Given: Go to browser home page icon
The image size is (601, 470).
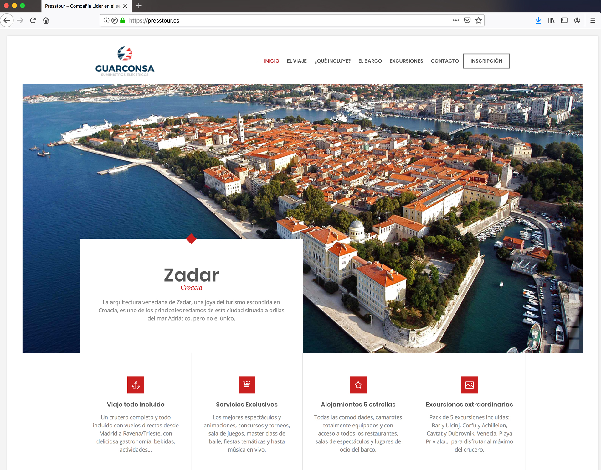Looking at the screenshot, I should 46,21.
